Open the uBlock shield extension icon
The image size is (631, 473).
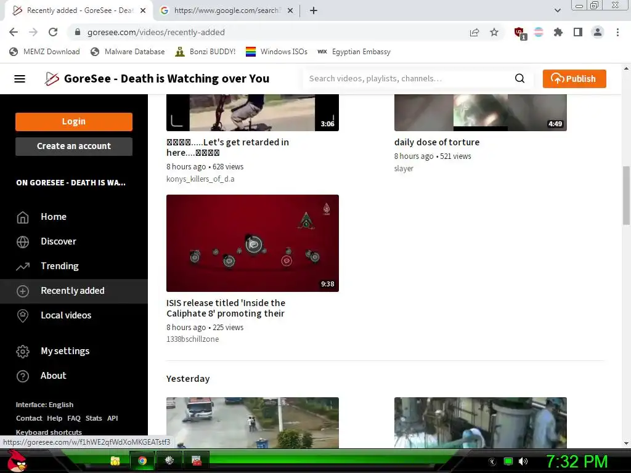tap(519, 33)
